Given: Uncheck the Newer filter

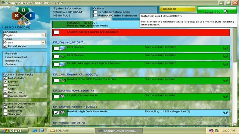Looking at the screenshot, I should [x=5, y=82].
